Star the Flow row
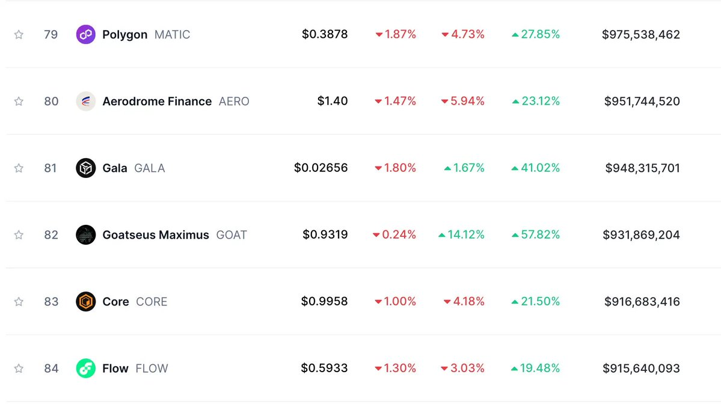This screenshot has width=721, height=404. point(19,369)
